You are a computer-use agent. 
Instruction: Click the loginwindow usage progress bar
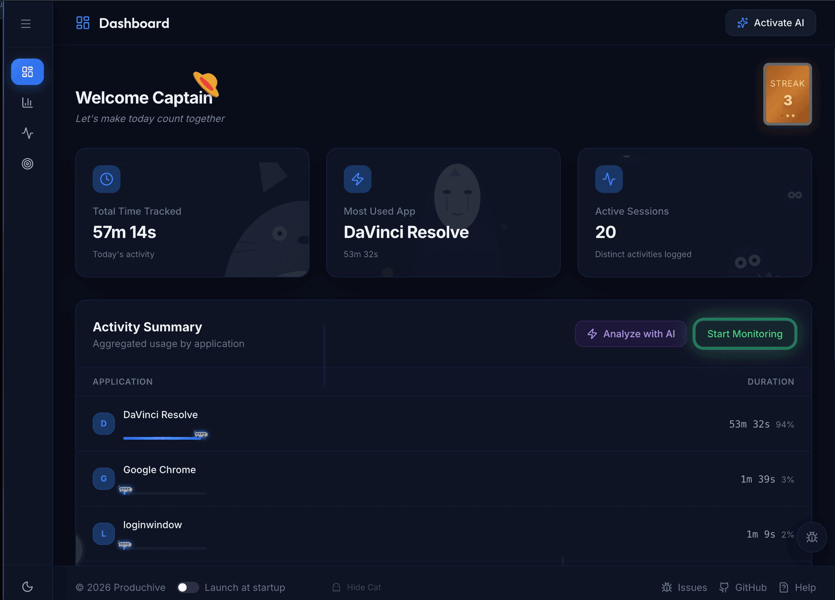pyautogui.click(x=165, y=548)
